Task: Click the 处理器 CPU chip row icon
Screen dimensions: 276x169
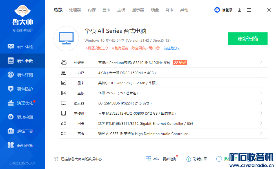Action: [64, 63]
